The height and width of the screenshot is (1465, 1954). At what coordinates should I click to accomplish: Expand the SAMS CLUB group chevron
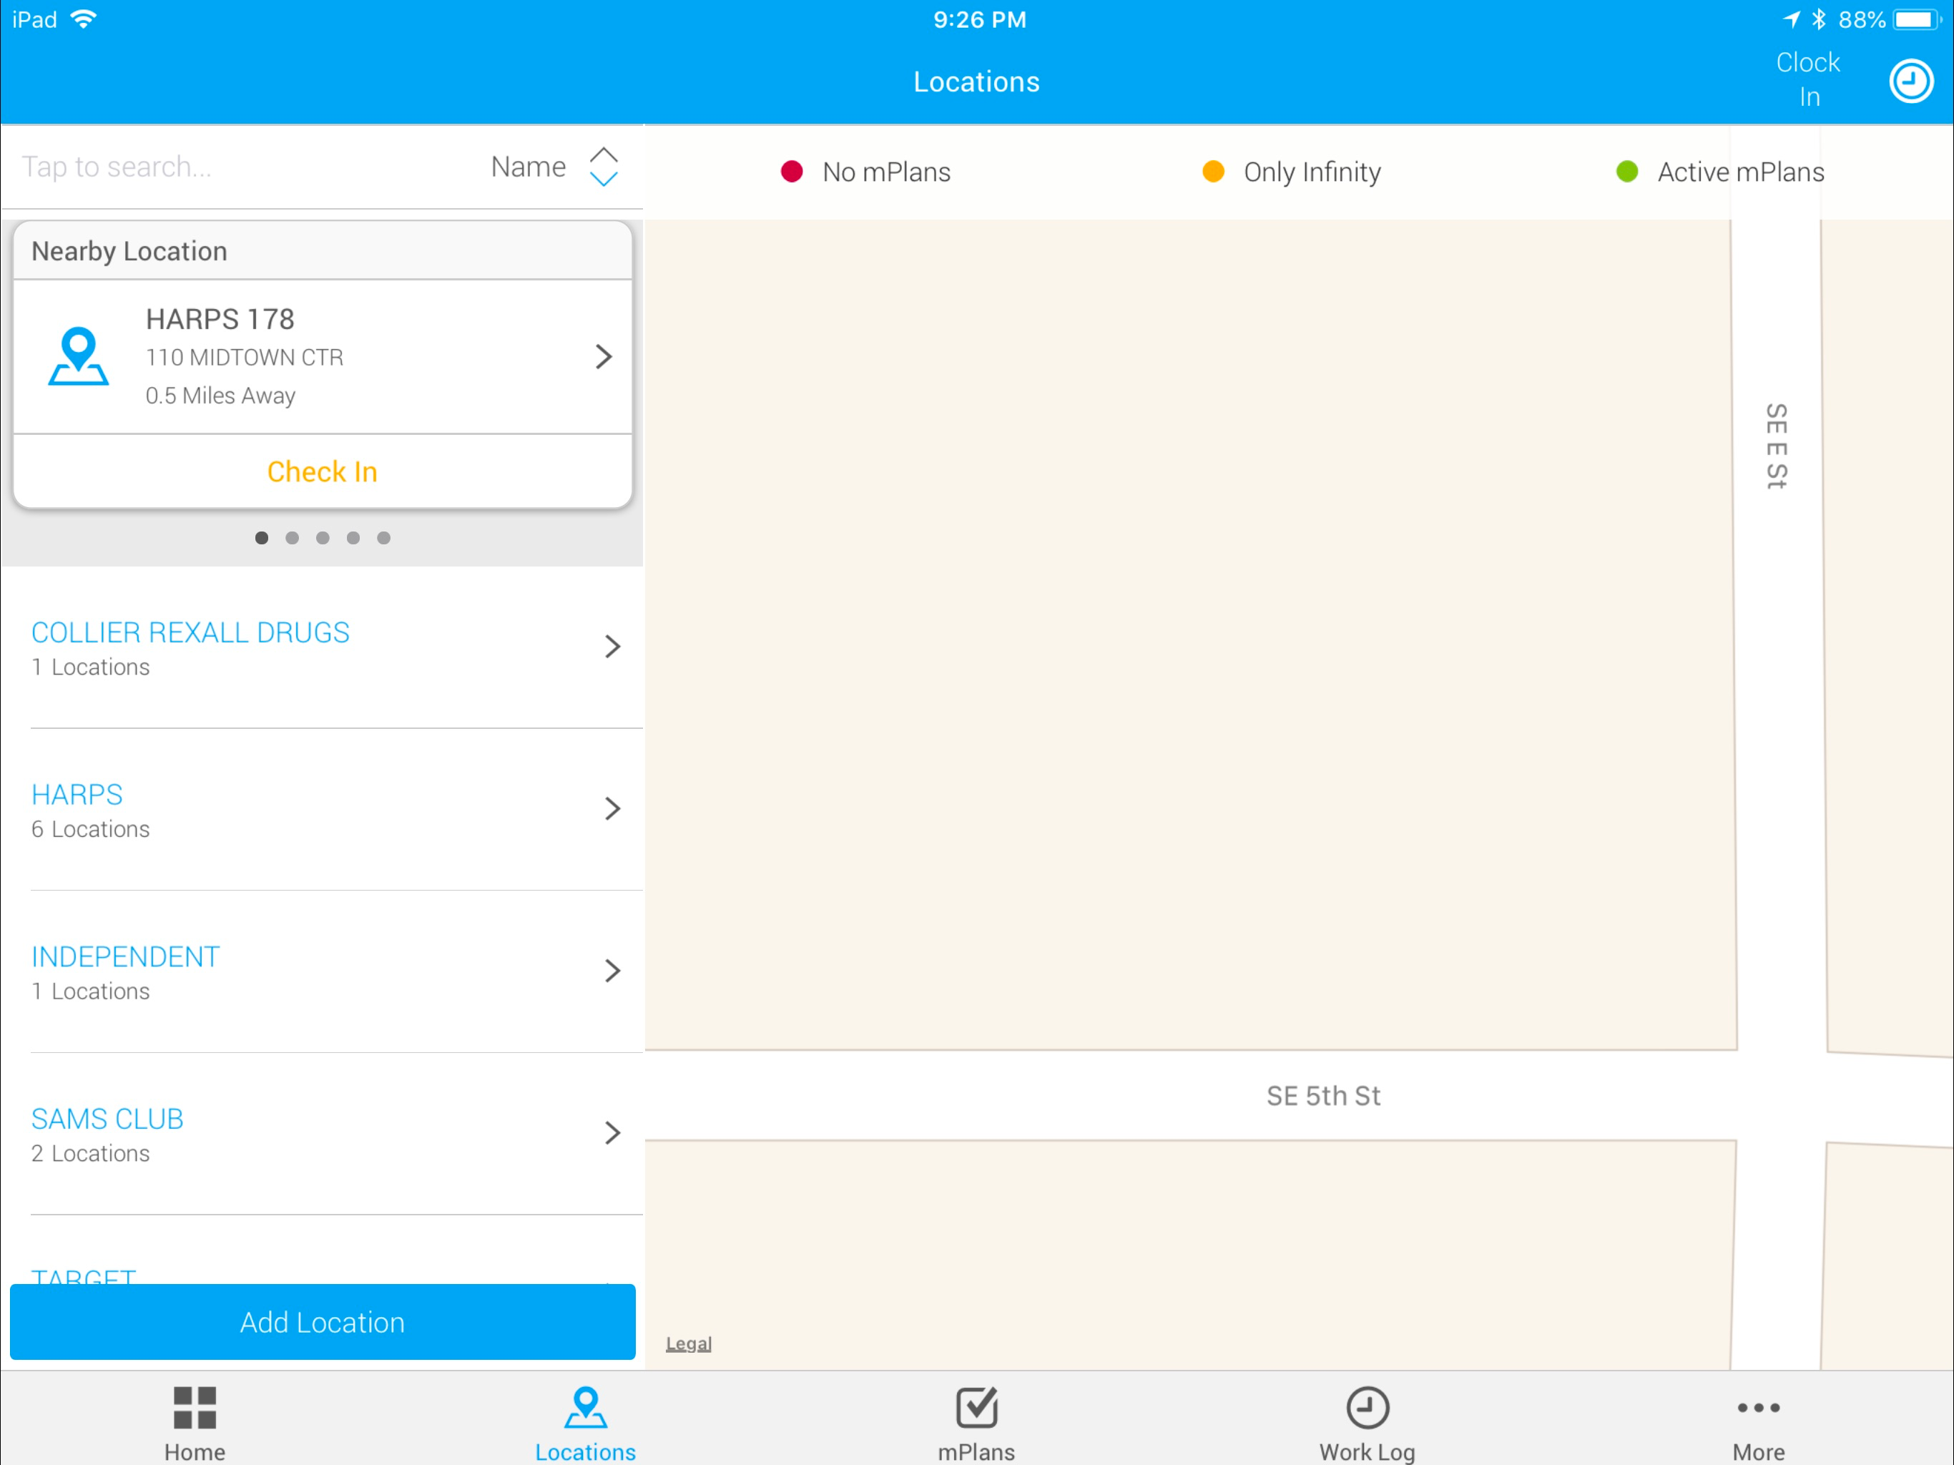pos(612,1133)
